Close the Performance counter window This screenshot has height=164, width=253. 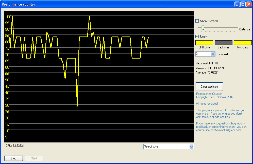(249, 4)
